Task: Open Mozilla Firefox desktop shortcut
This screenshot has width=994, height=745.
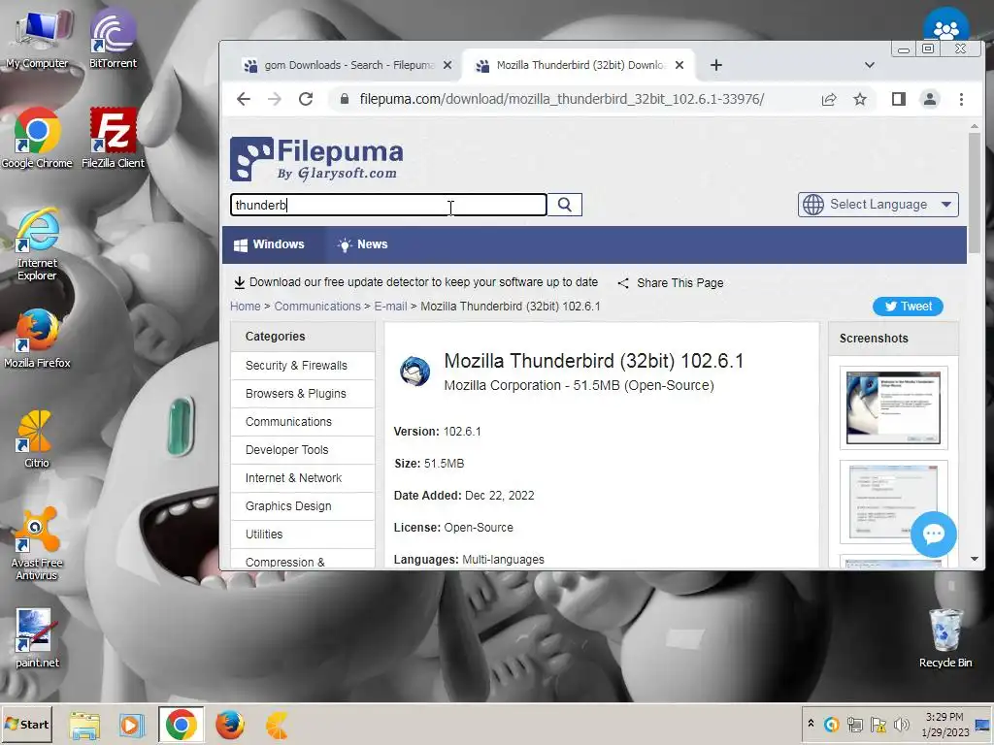Action: click(x=37, y=339)
